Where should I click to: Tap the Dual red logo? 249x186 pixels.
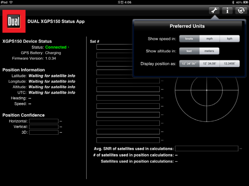tap(14, 21)
